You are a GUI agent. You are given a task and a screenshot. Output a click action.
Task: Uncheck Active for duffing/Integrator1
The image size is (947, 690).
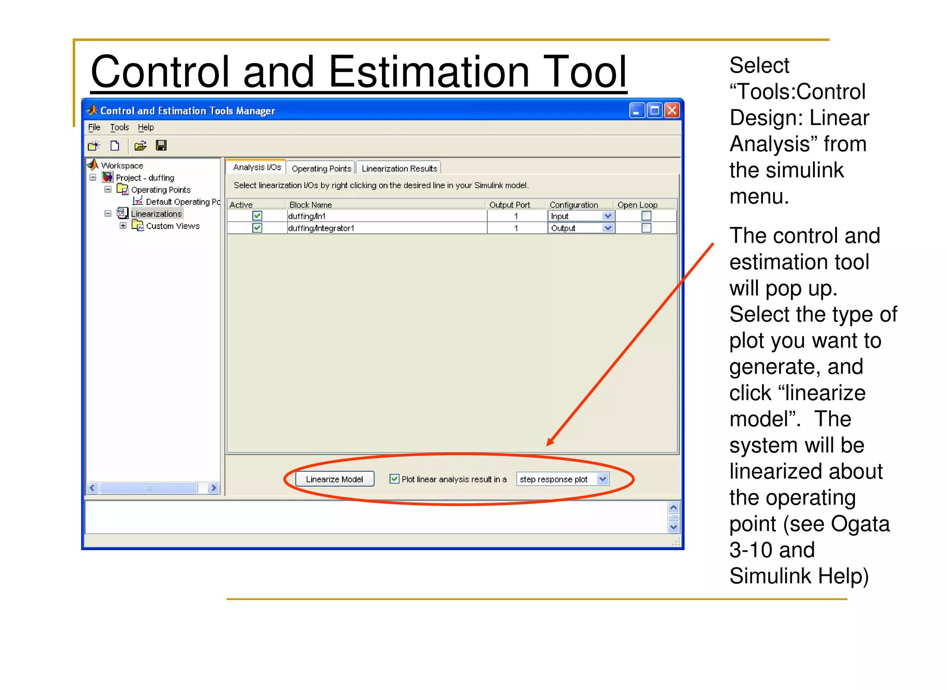coord(258,228)
